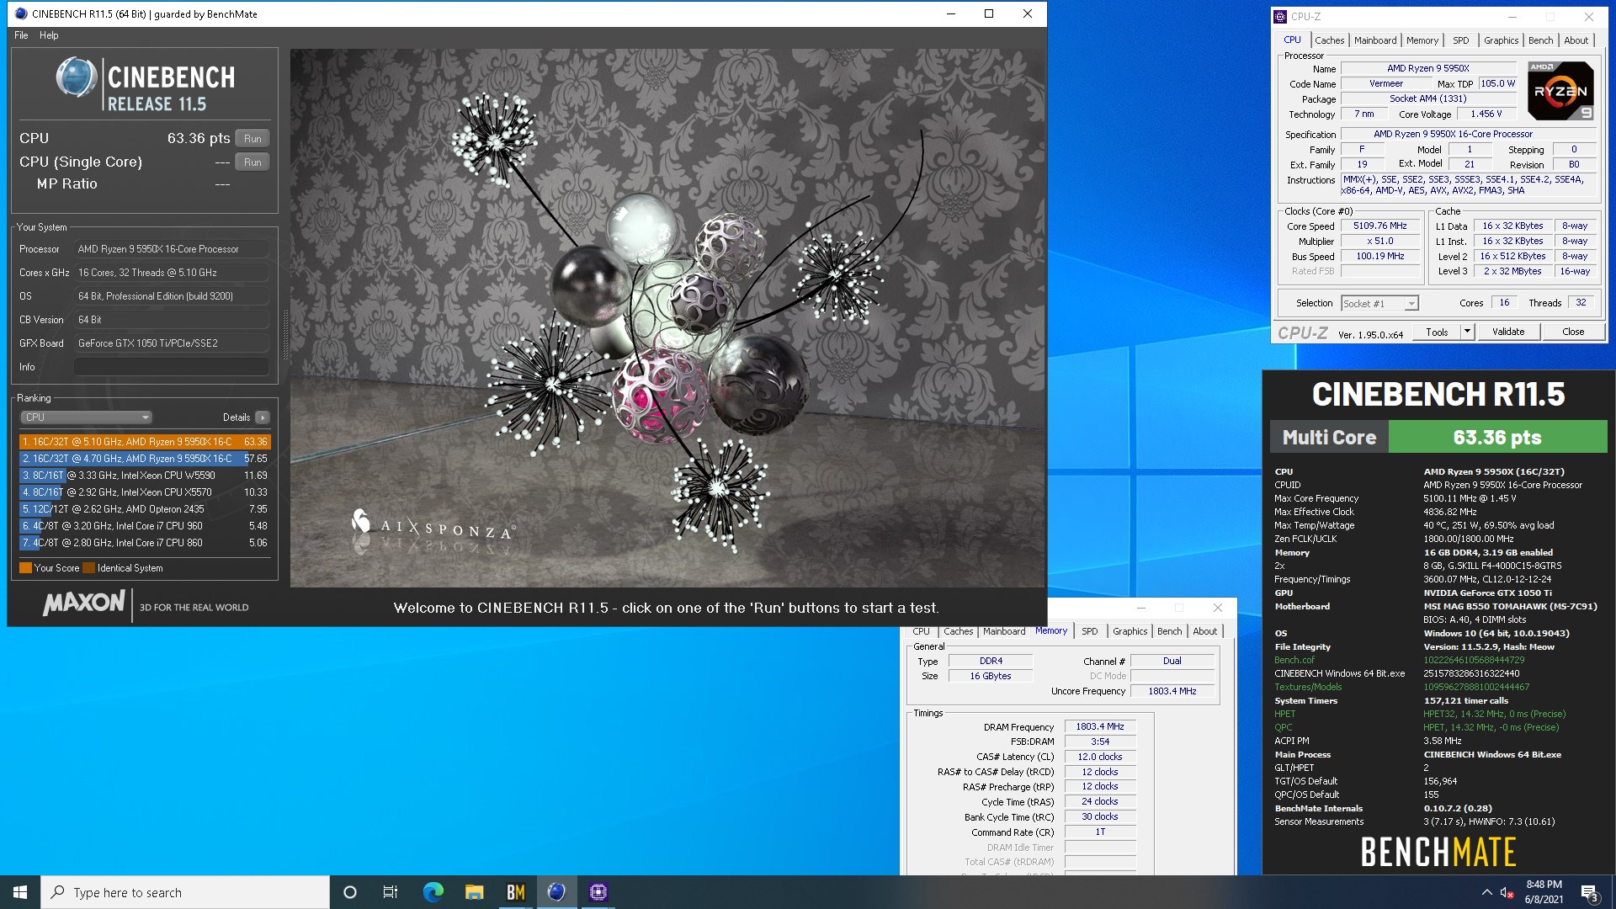Click the Tools button in CPU-Z

click(x=1437, y=332)
